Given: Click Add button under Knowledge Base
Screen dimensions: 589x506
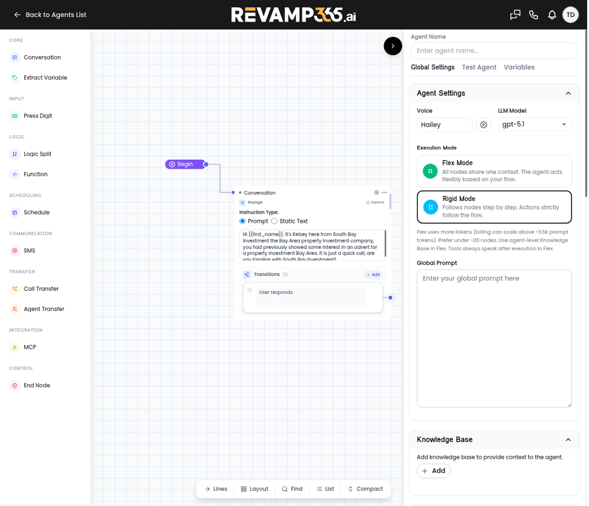Looking at the screenshot, I should pos(434,471).
